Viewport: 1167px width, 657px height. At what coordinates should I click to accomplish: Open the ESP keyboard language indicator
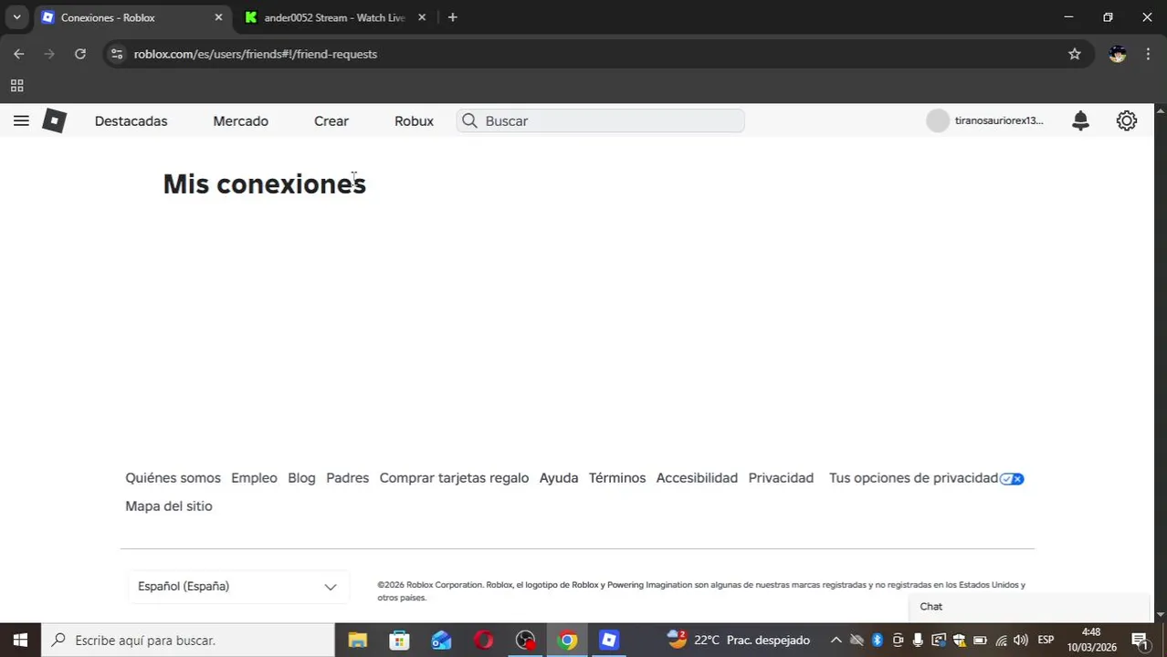pyautogui.click(x=1046, y=640)
